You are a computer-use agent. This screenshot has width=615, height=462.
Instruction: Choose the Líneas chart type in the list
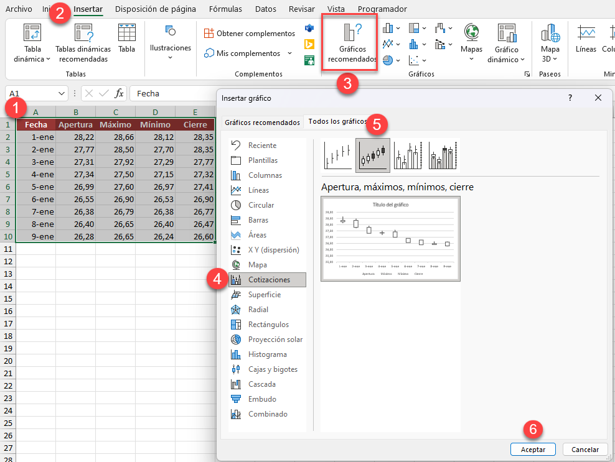click(x=267, y=190)
